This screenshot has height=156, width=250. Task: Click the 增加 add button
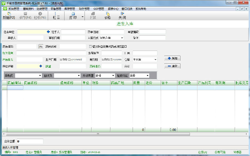tap(172, 58)
